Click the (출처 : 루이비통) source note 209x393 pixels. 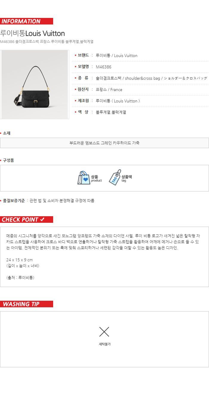pos(20,277)
